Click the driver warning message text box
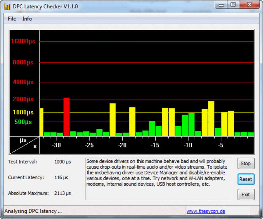 pyautogui.click(x=159, y=179)
